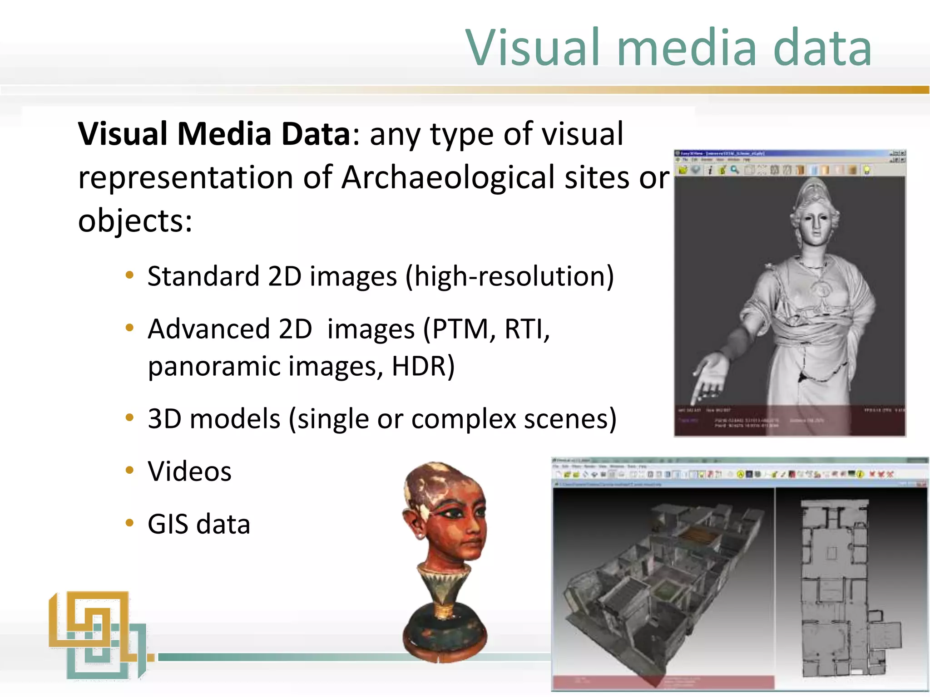Screen dimensions: 930x697
Task: Toggle light bulb icon in MeshLab toolbar
Action: pos(702,474)
